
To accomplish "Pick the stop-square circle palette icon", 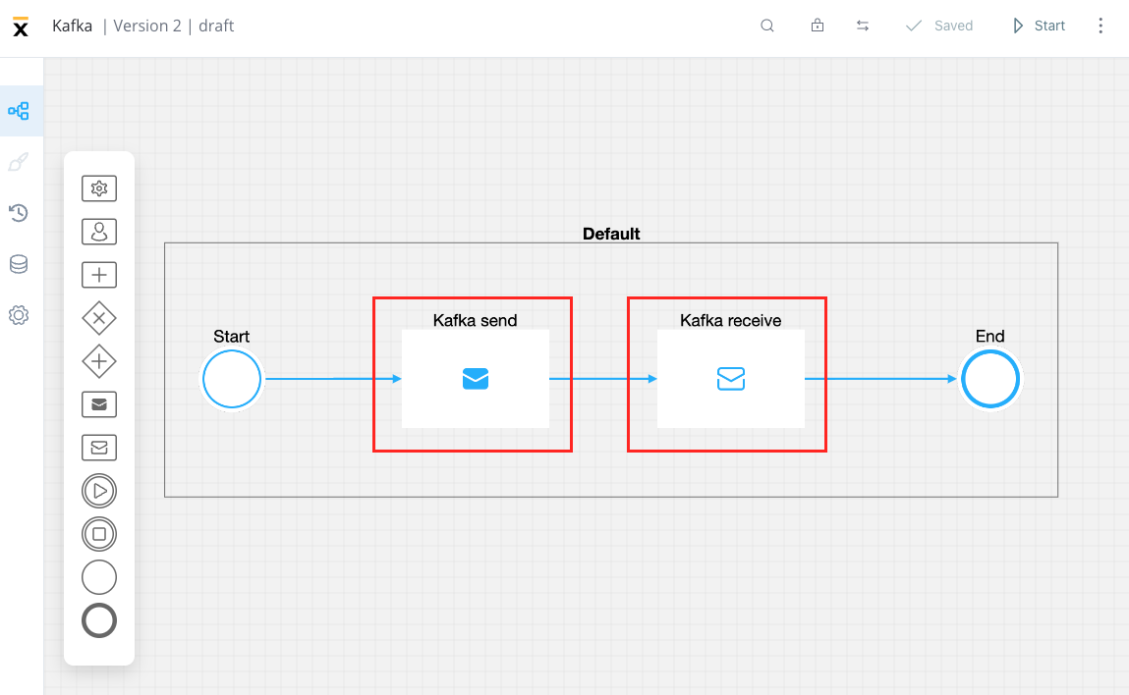I will pos(99,534).
